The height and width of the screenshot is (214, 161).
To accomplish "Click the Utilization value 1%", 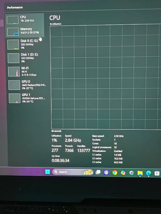I will (x=54, y=140).
